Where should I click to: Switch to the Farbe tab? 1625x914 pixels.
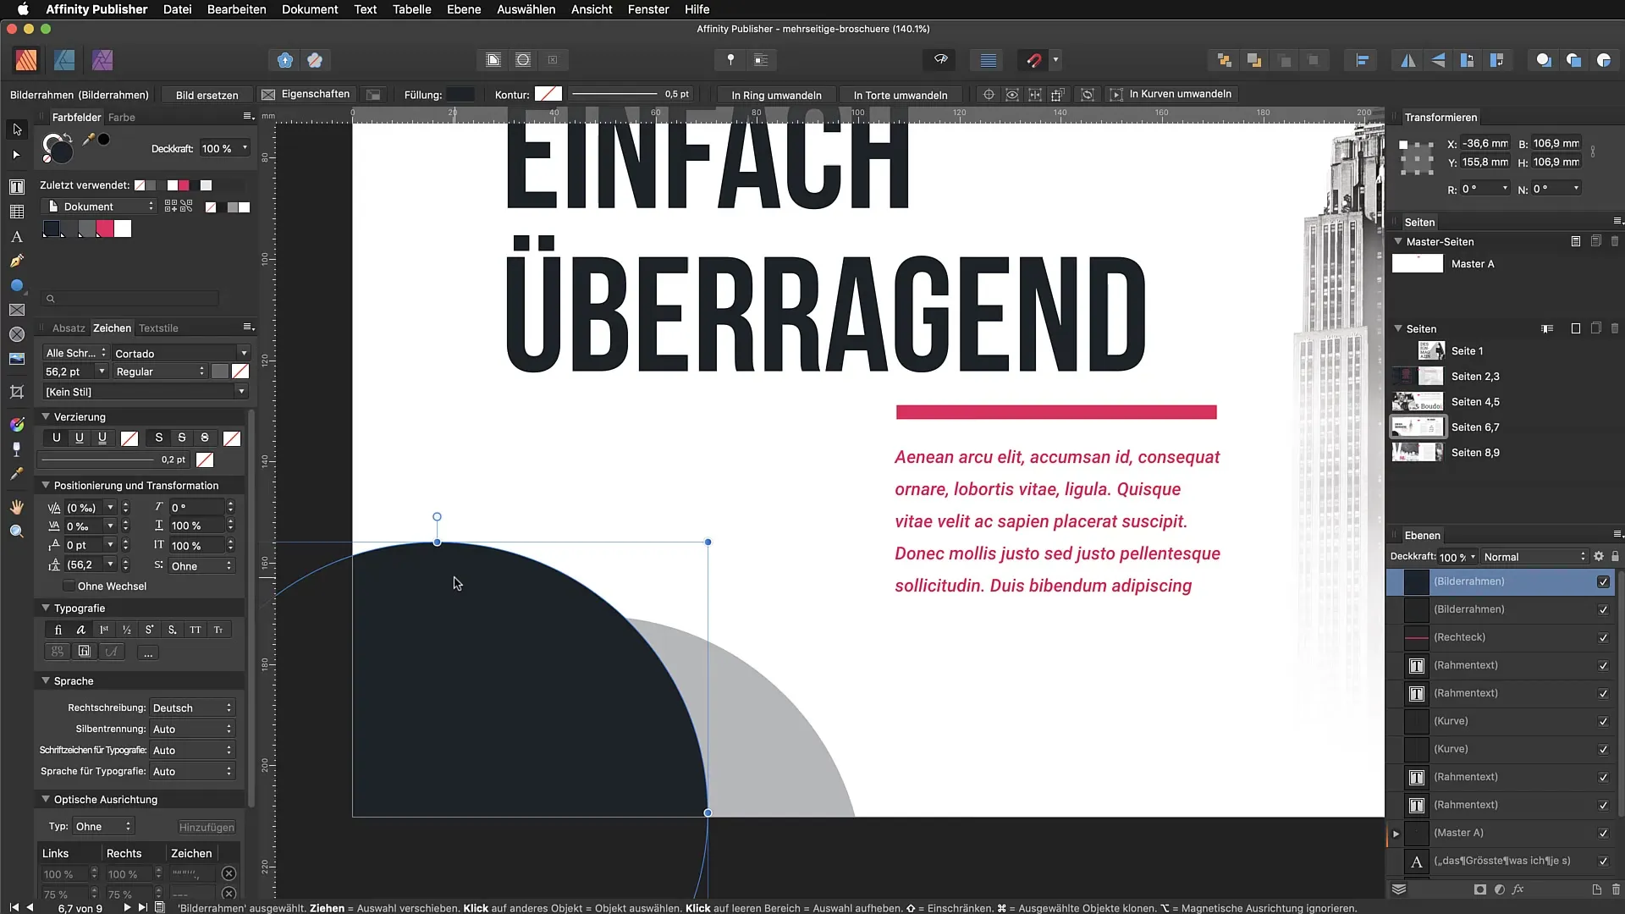[121, 118]
